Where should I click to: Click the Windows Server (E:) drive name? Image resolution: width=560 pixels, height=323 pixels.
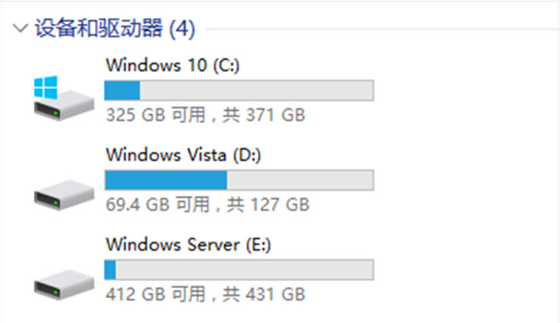188,245
